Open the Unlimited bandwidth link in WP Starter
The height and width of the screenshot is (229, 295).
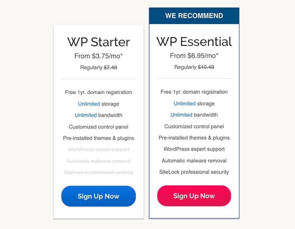pos(86,115)
